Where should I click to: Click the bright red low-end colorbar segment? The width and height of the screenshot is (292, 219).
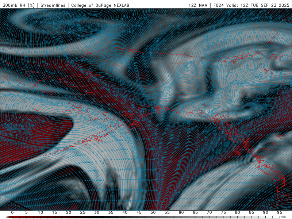9,217
